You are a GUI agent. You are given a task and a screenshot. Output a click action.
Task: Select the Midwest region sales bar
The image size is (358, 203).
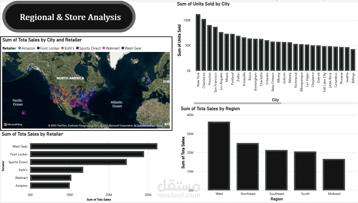click(334, 175)
